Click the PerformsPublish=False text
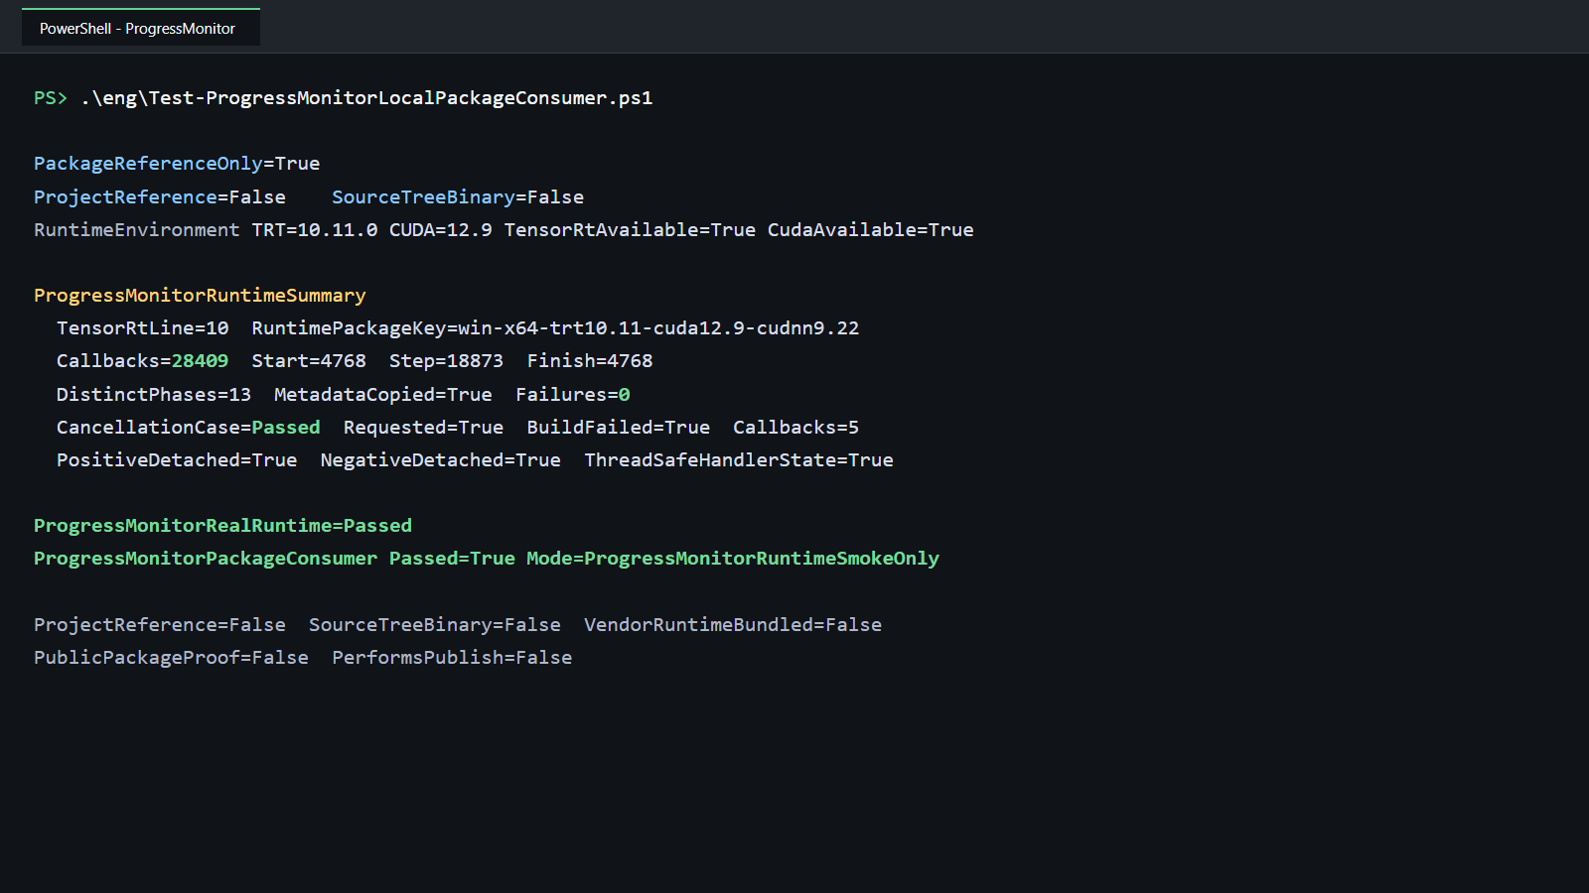 (452, 658)
